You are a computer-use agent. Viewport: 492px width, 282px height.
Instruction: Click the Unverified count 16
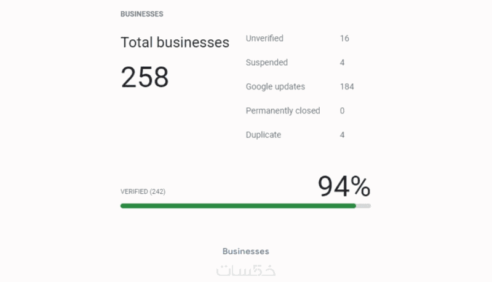[x=344, y=38]
